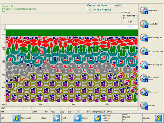Click the 'Load CuttingPartDLL.dll (ZPOS)' status message
The image size is (164, 123).
tap(99, 112)
